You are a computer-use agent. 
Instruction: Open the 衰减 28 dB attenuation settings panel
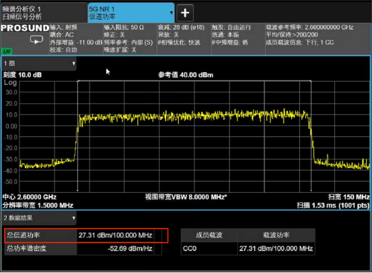(184, 39)
